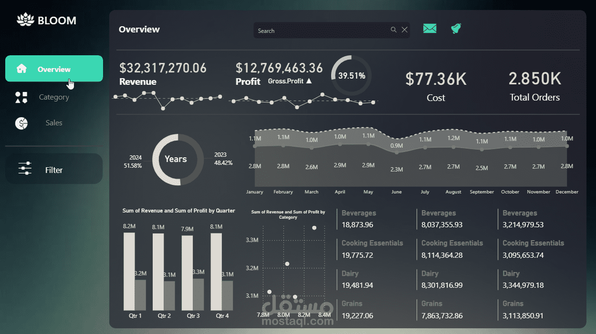Click the June 2.3M data label

point(397,170)
